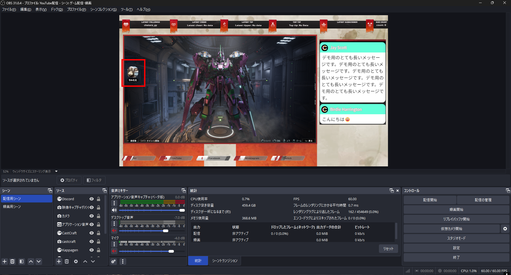Screen dimensions: 511x275
Task: Hide the 映像キャプチャデバイス source
Action: point(92,207)
